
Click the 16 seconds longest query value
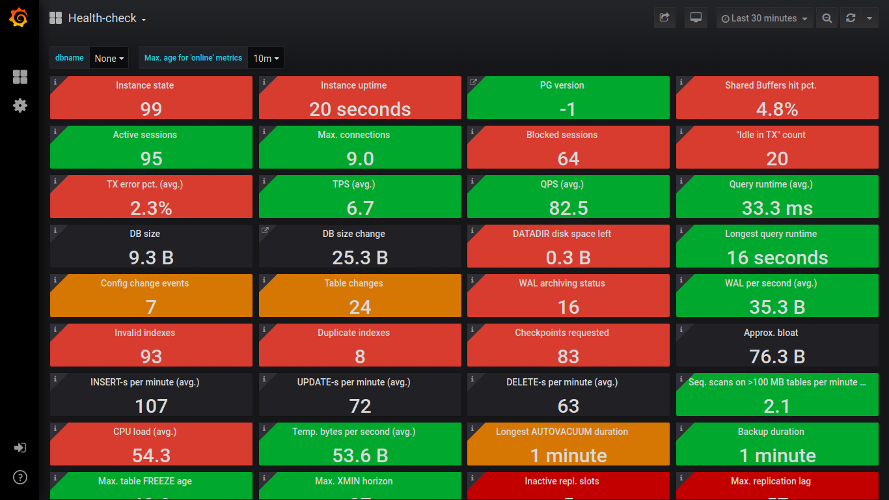pyautogui.click(x=777, y=258)
